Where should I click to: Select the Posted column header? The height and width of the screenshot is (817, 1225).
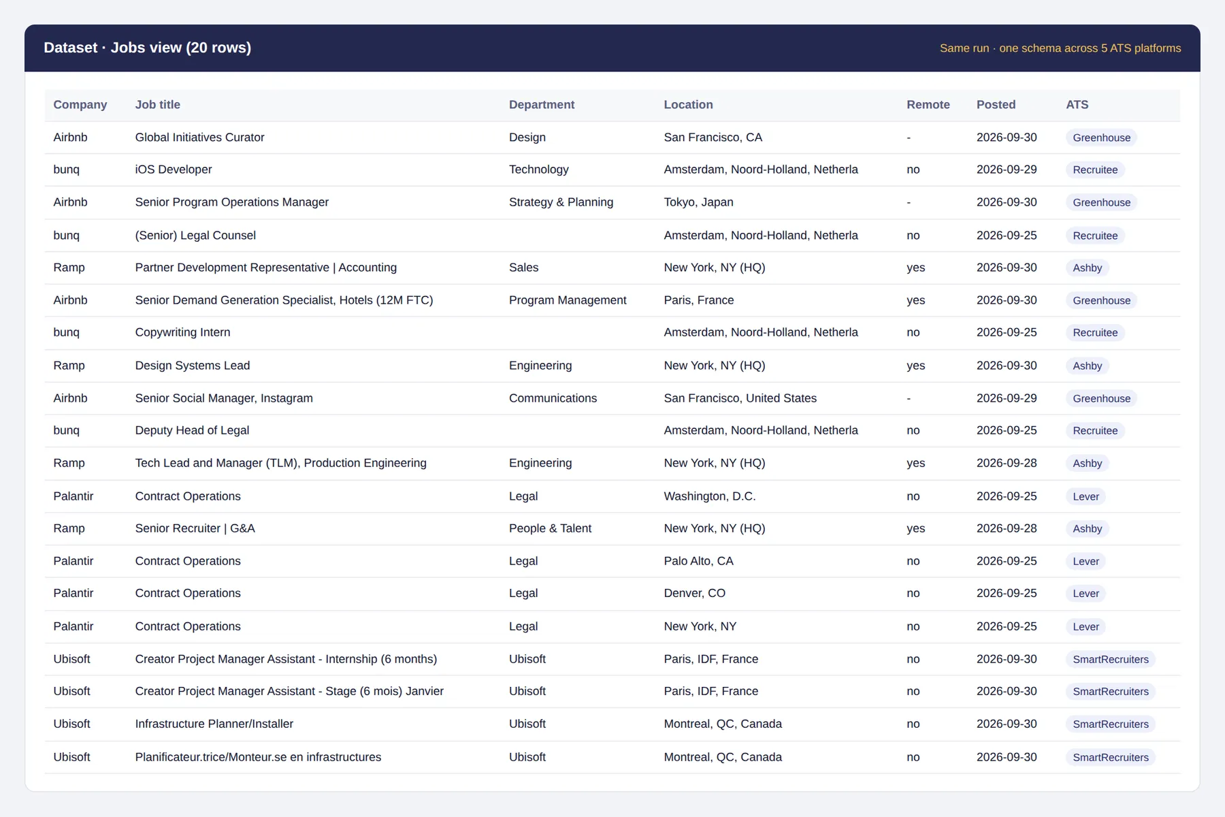coord(996,105)
